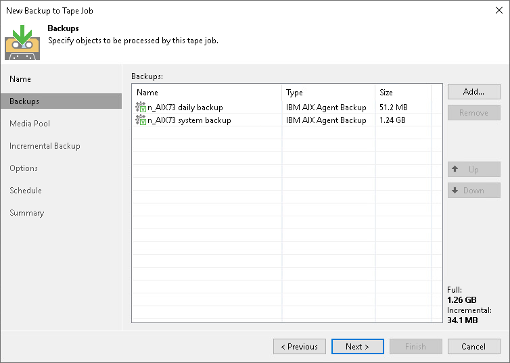Viewport: 510px width, 363px height.
Task: Sort backups by the Name column header
Action: (207, 93)
